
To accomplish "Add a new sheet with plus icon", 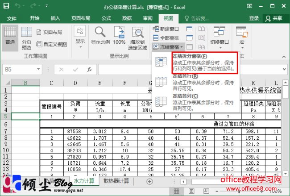I will [x=149, y=182].
